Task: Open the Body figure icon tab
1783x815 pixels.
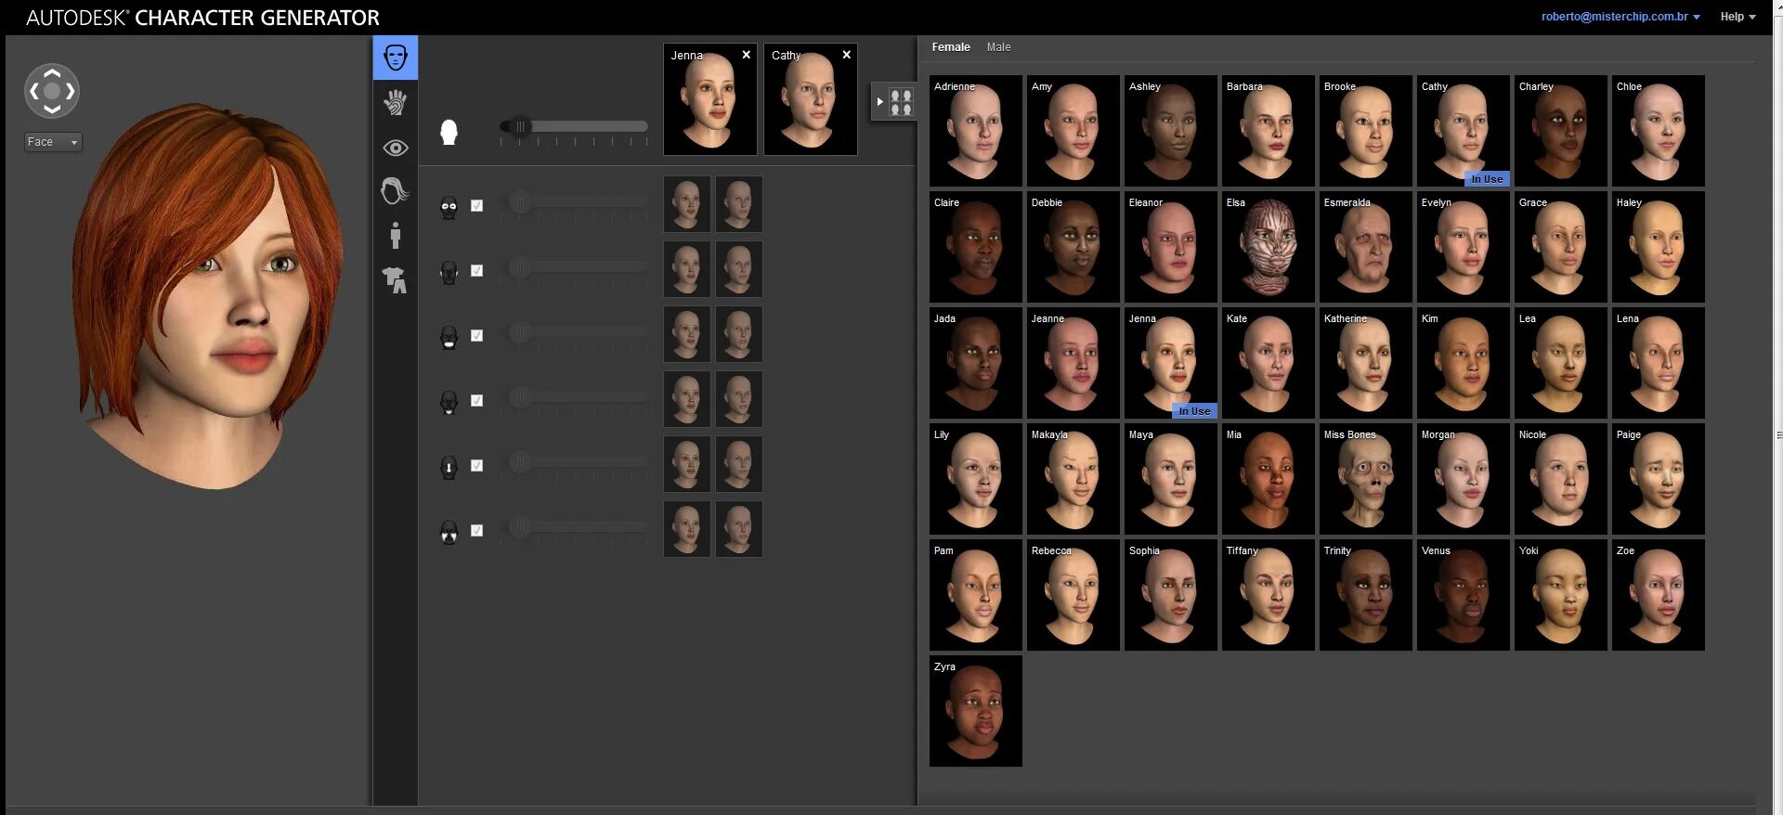Action: (x=396, y=235)
